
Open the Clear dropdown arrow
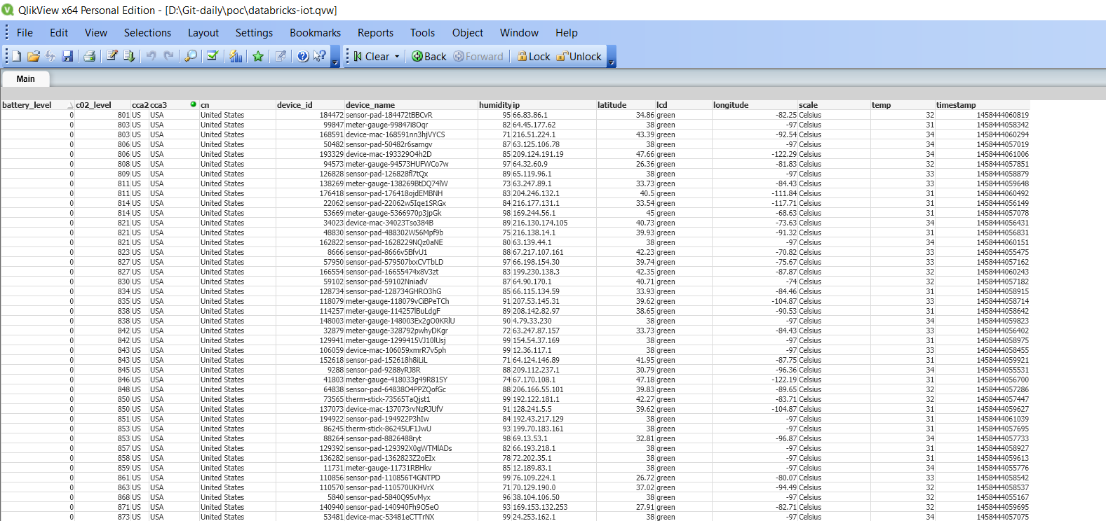397,56
